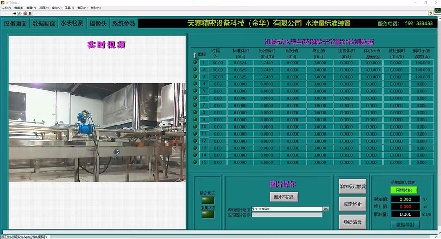
Task: Open the 文件(F) menu
Action: pos(6,8)
